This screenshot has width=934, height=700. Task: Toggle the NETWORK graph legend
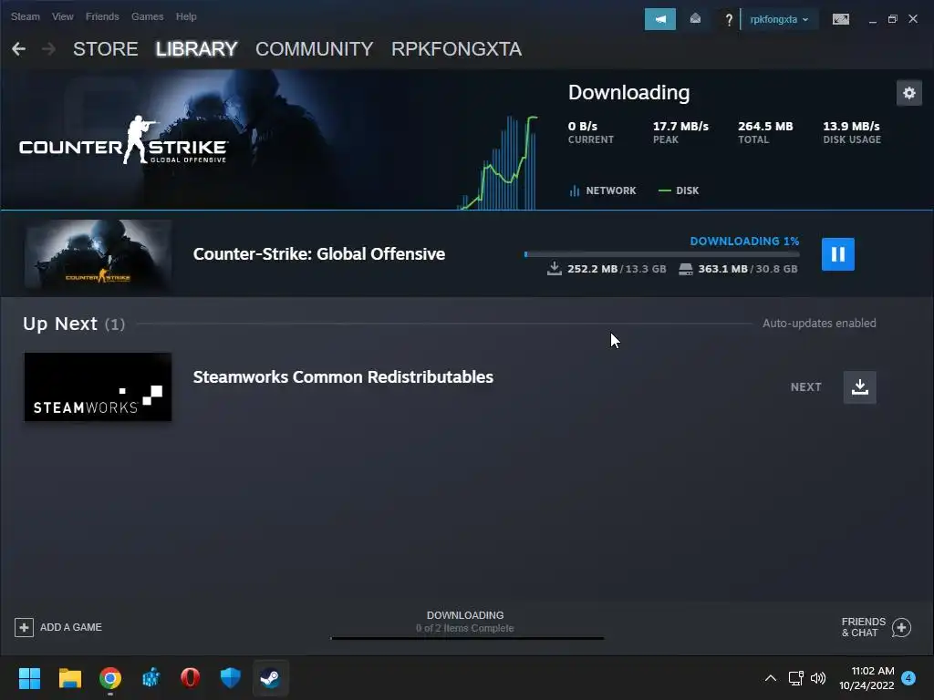click(x=603, y=190)
